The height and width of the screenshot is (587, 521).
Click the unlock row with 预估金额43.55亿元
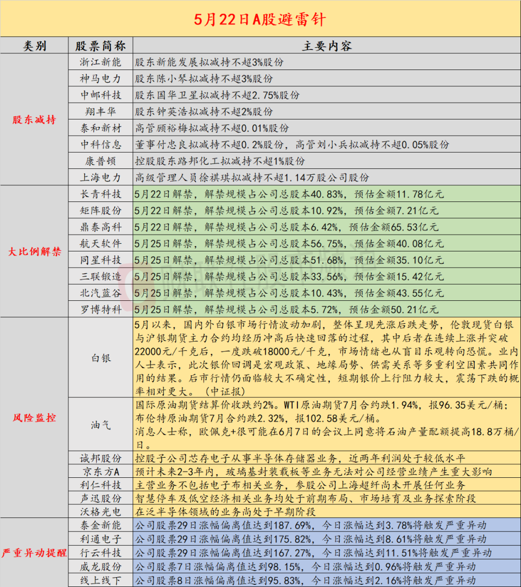[327, 293]
